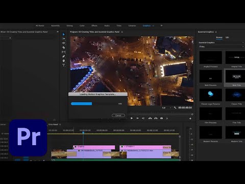Select the Classic Title template
The image size is (245, 184).
(235, 97)
